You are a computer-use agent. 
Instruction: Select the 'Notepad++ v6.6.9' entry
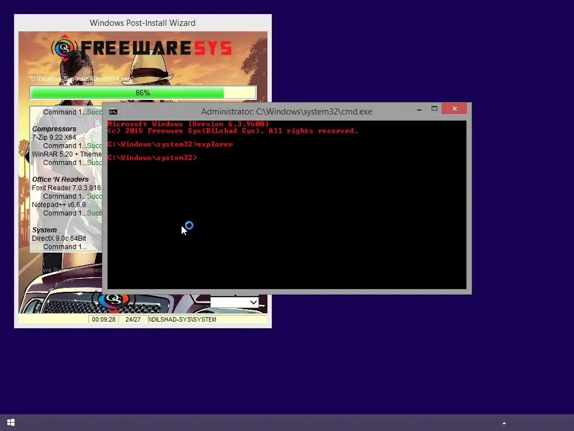58,205
